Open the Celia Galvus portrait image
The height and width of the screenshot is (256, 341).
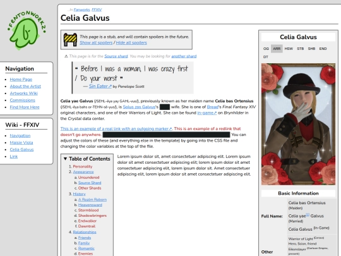[298, 124]
